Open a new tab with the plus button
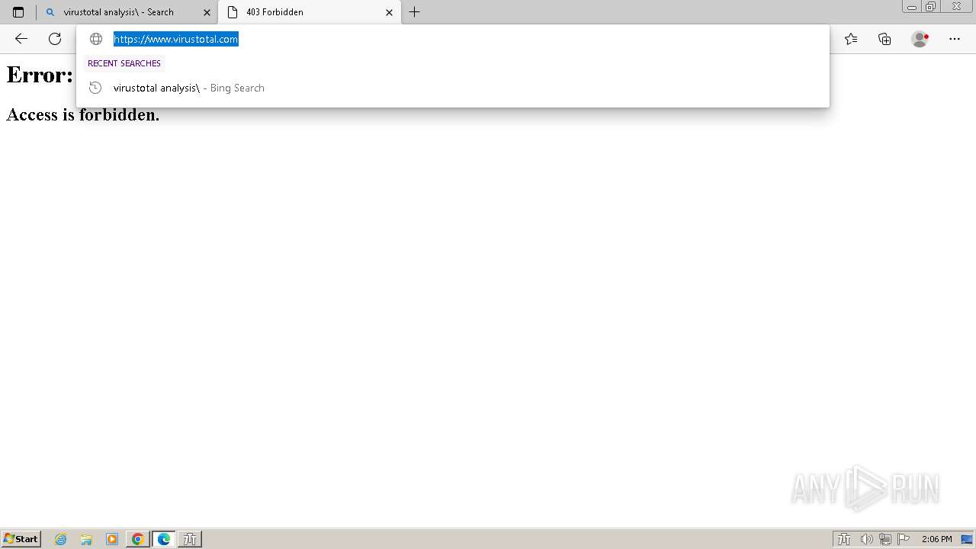 (x=414, y=12)
